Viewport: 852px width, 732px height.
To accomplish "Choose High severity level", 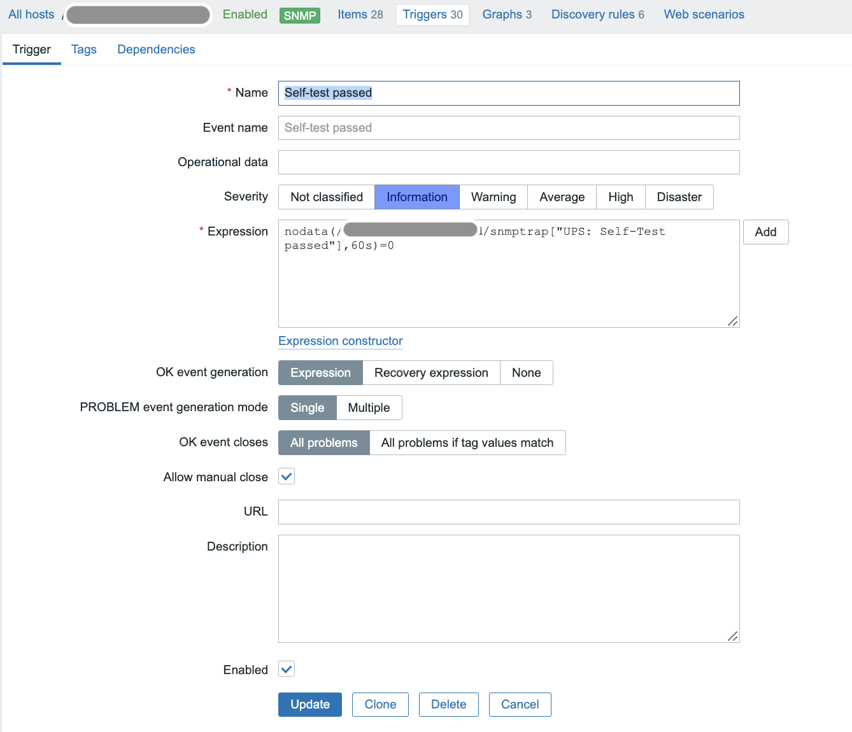I will coord(620,197).
